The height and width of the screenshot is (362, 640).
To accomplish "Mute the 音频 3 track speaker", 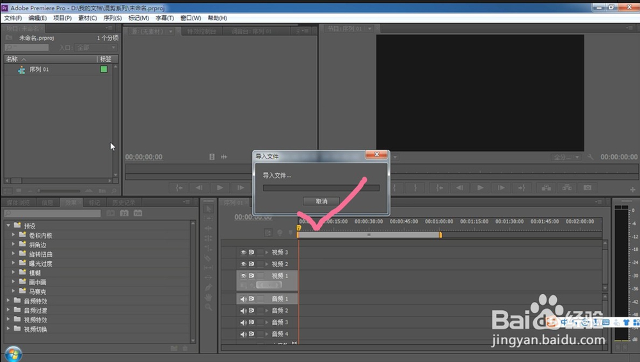I will tap(243, 322).
